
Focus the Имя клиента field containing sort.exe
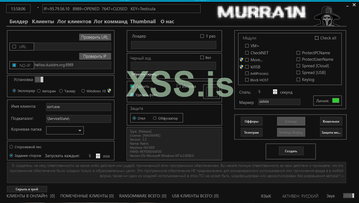(79, 107)
